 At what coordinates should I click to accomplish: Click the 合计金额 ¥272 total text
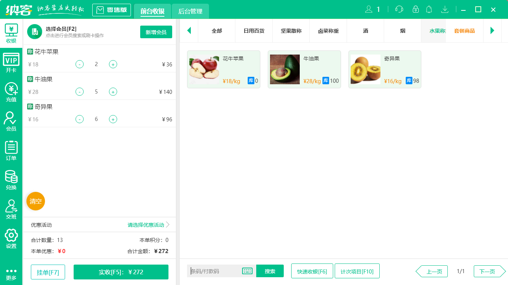tap(148, 251)
